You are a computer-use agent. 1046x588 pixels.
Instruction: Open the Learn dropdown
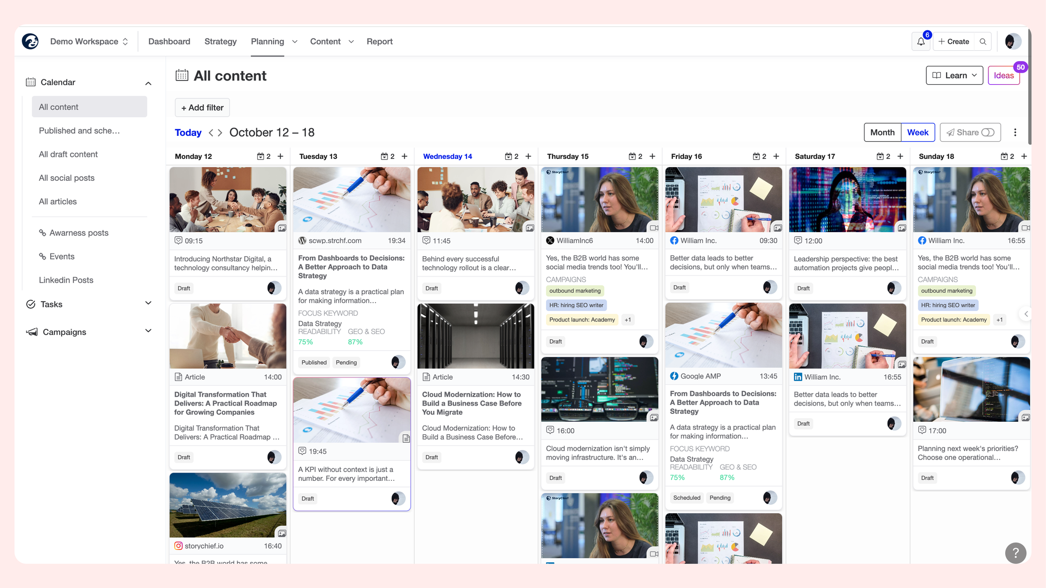(x=954, y=75)
